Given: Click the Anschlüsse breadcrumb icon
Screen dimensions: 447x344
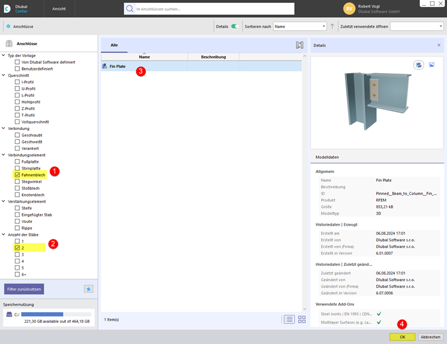Looking at the screenshot, I should [x=8, y=26].
